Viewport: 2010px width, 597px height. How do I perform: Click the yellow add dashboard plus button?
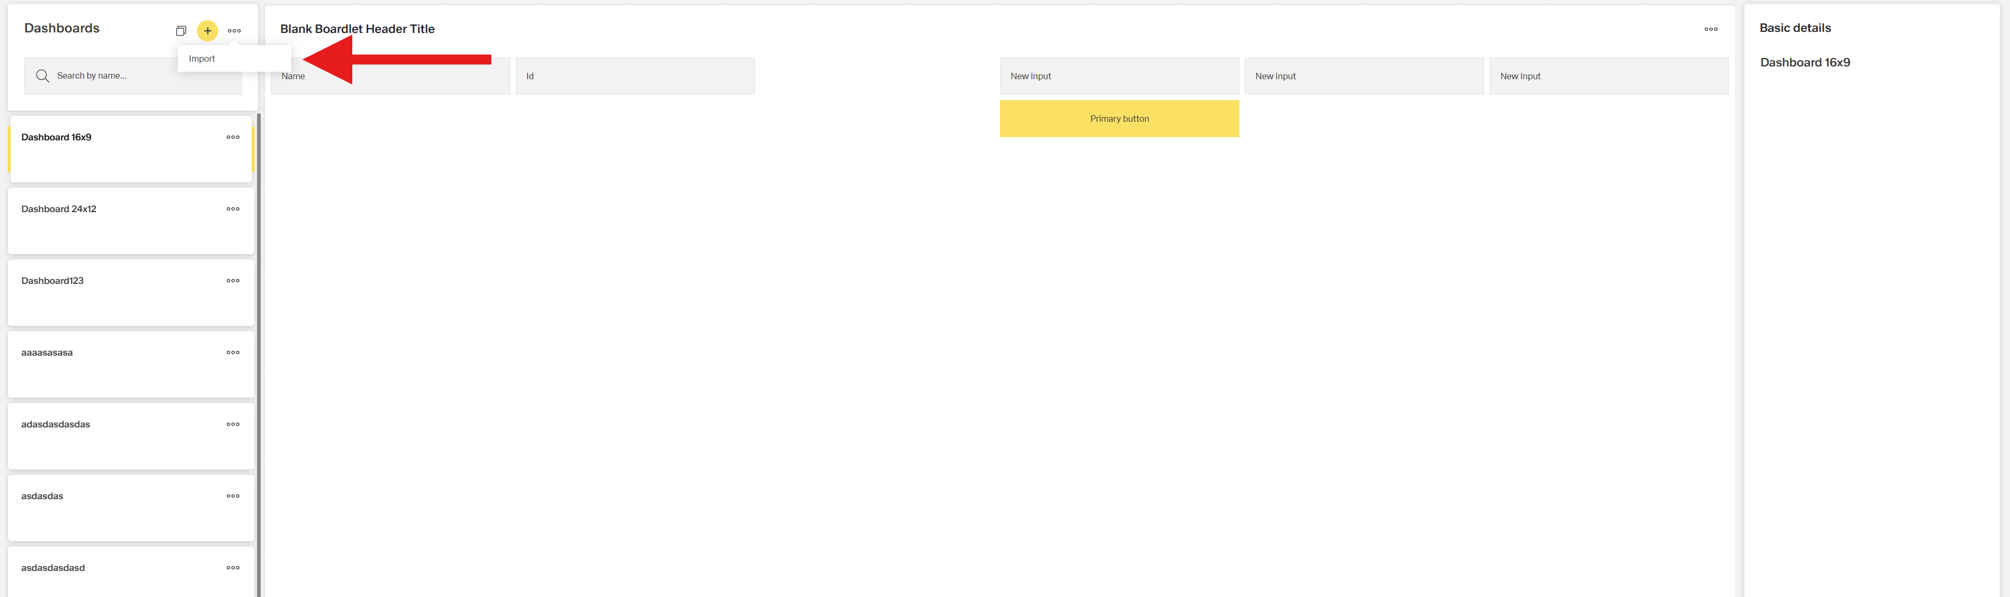(208, 31)
